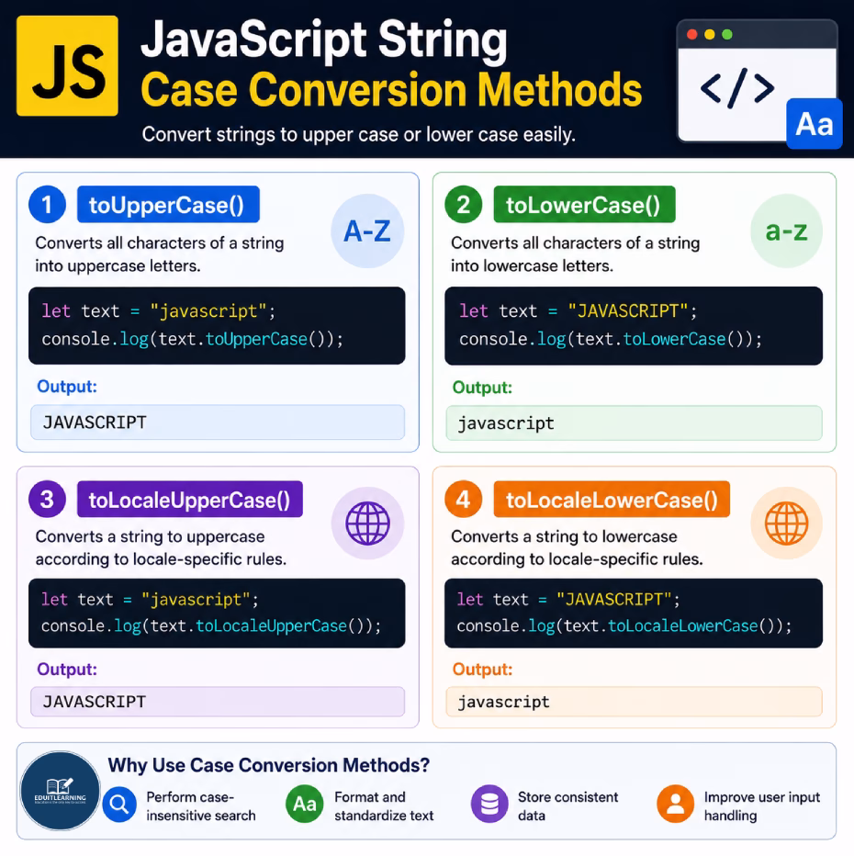The height and width of the screenshot is (856, 854).
Task: Click 'Improve user input handling' text
Action: pyautogui.click(x=762, y=805)
